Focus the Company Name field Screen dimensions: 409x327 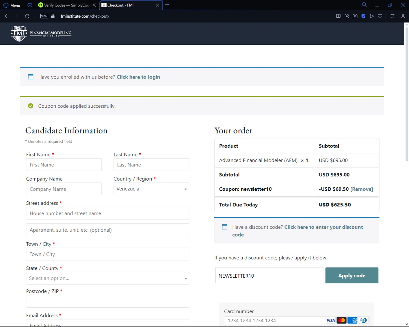[64, 189]
